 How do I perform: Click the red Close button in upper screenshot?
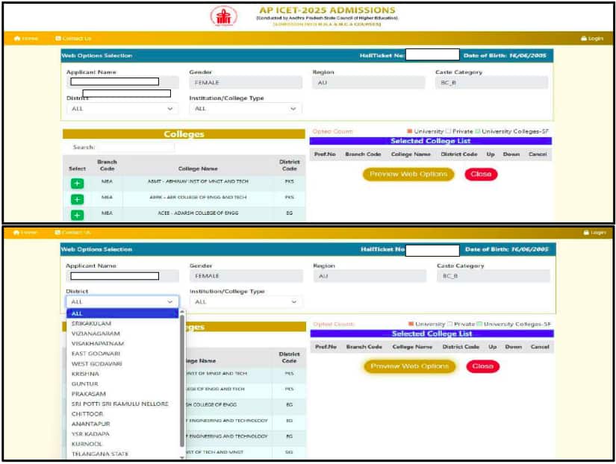[x=481, y=175]
